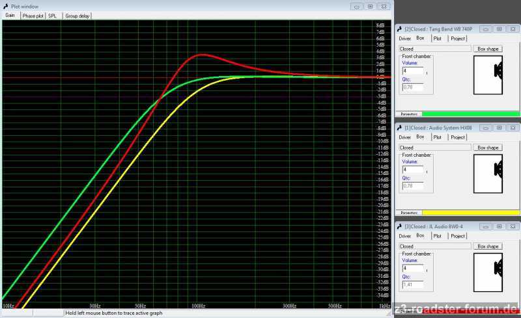Focus the Volume field in Tang Band window
The width and height of the screenshot is (521, 318).
(x=412, y=71)
